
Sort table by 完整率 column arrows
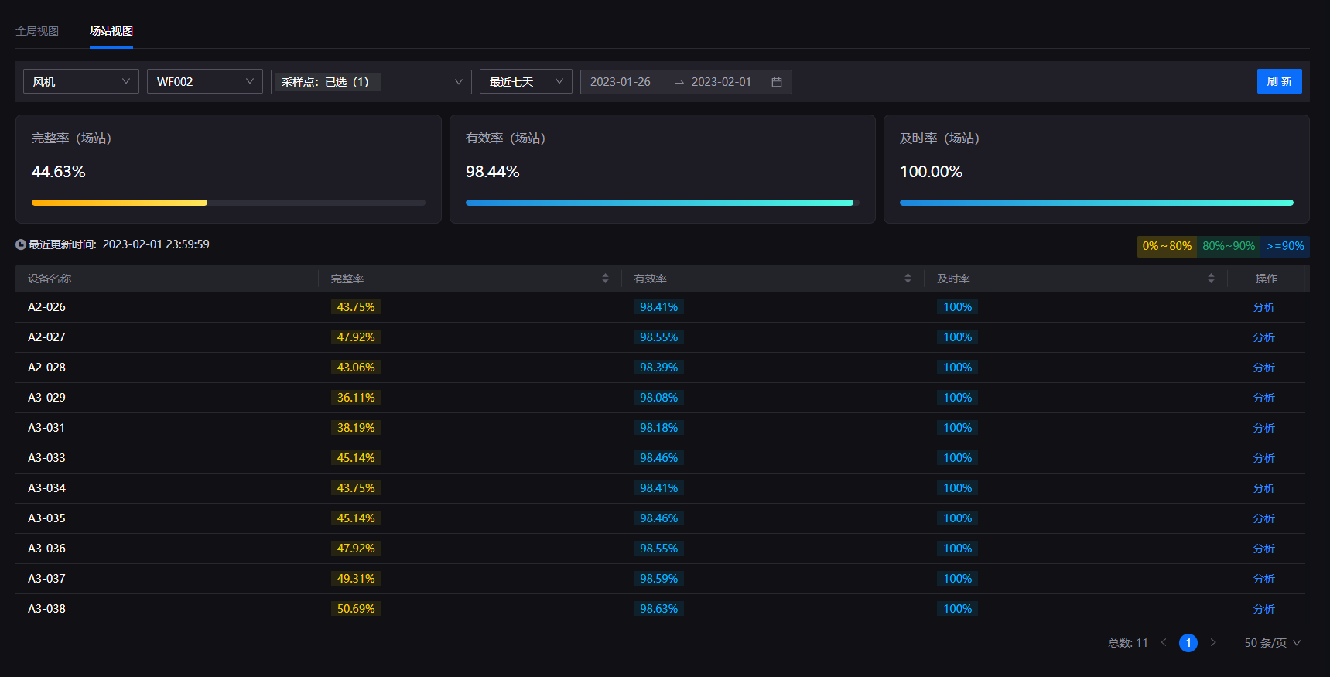[x=605, y=279]
